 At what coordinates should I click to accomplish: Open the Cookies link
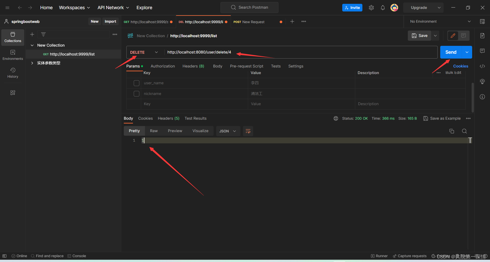pos(461,66)
